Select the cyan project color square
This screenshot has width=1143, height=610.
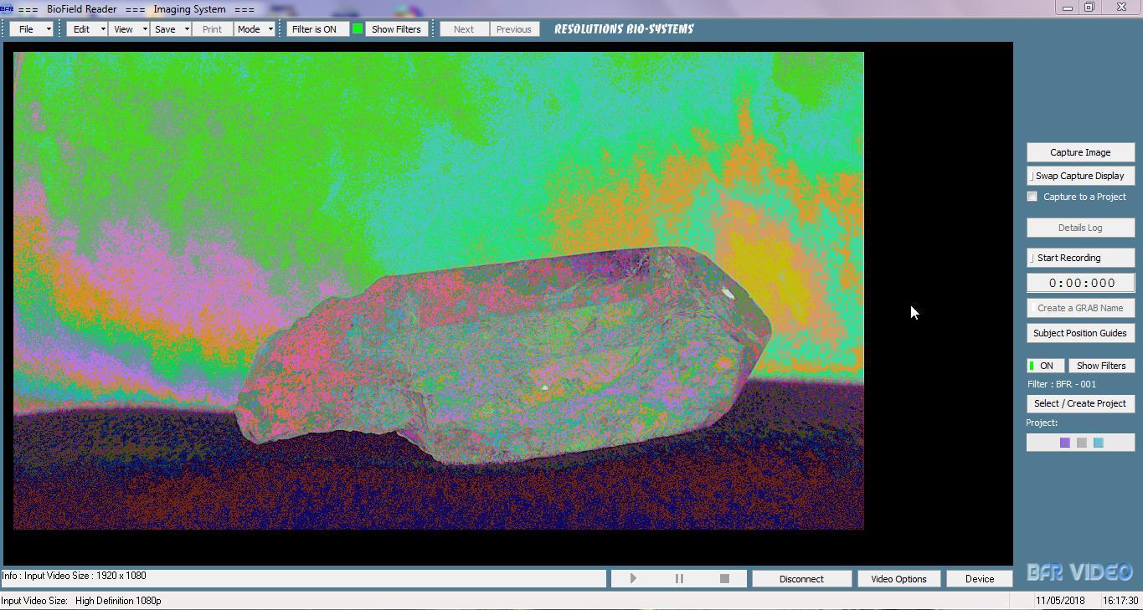coord(1098,443)
